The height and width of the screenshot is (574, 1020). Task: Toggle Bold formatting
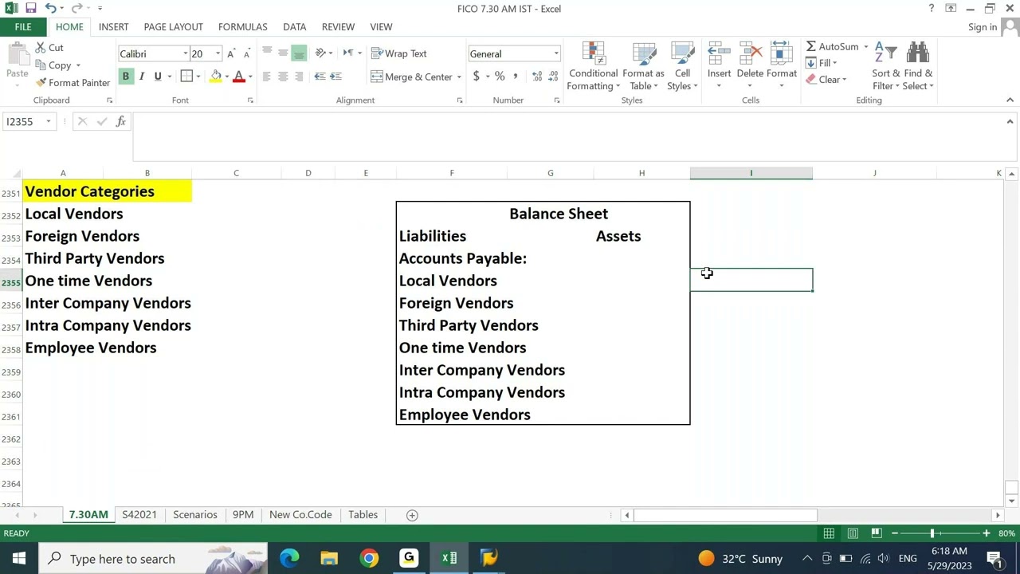tap(125, 77)
